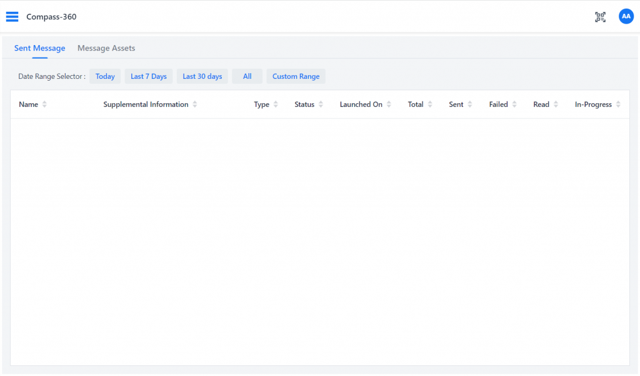Show All messages date range
The width and height of the screenshot is (640, 376).
point(247,76)
